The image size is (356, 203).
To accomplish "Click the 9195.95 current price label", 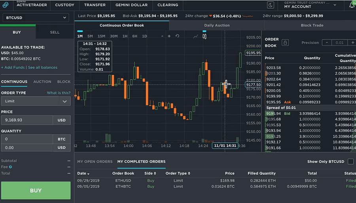I will coord(253,53).
